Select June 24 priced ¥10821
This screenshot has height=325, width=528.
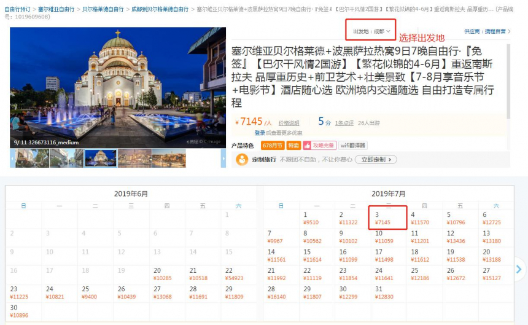tap(60, 293)
